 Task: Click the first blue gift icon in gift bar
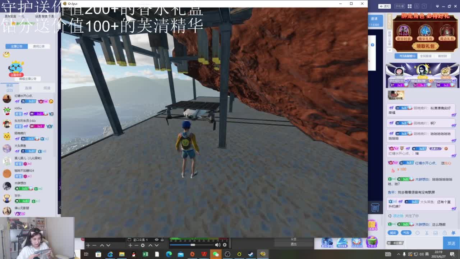327,242
